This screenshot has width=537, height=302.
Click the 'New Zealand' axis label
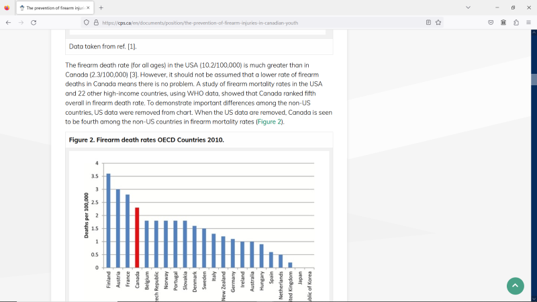[x=224, y=287]
